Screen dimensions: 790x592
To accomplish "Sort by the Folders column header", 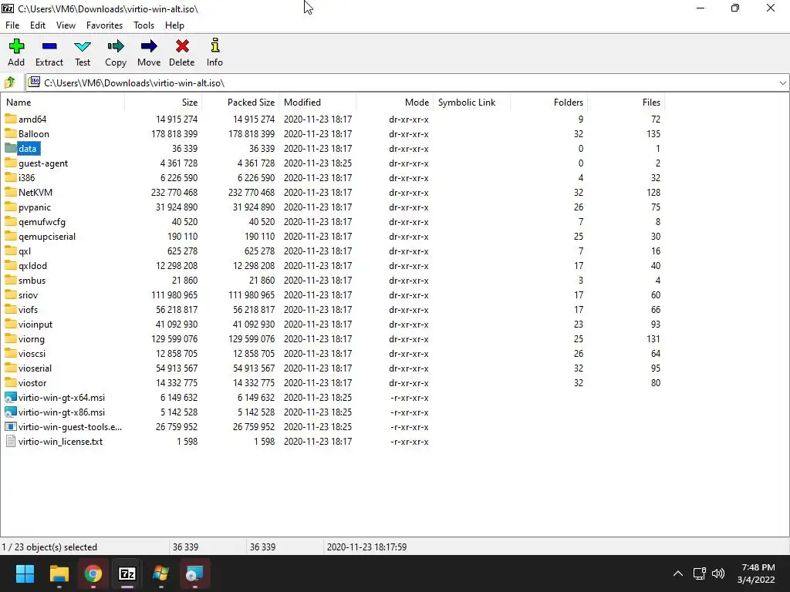I will click(x=549, y=103).
